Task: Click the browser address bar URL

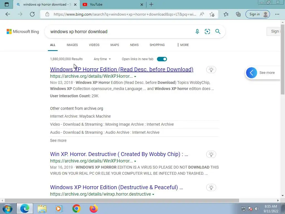Action: (x=125, y=14)
